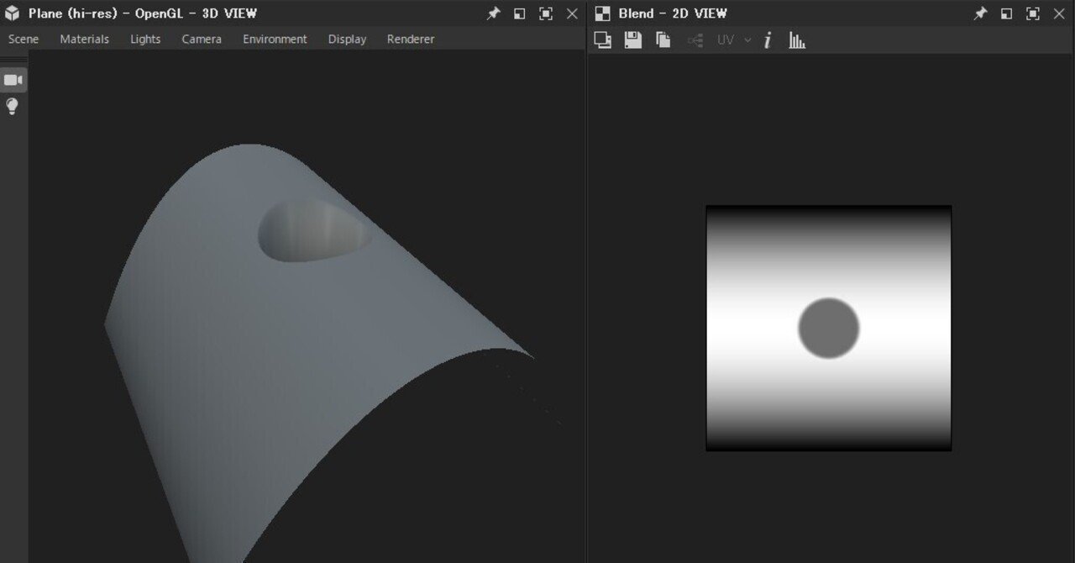Click the grayed-out node link icon in 2D toolbar
The height and width of the screenshot is (563, 1075).
coord(694,39)
